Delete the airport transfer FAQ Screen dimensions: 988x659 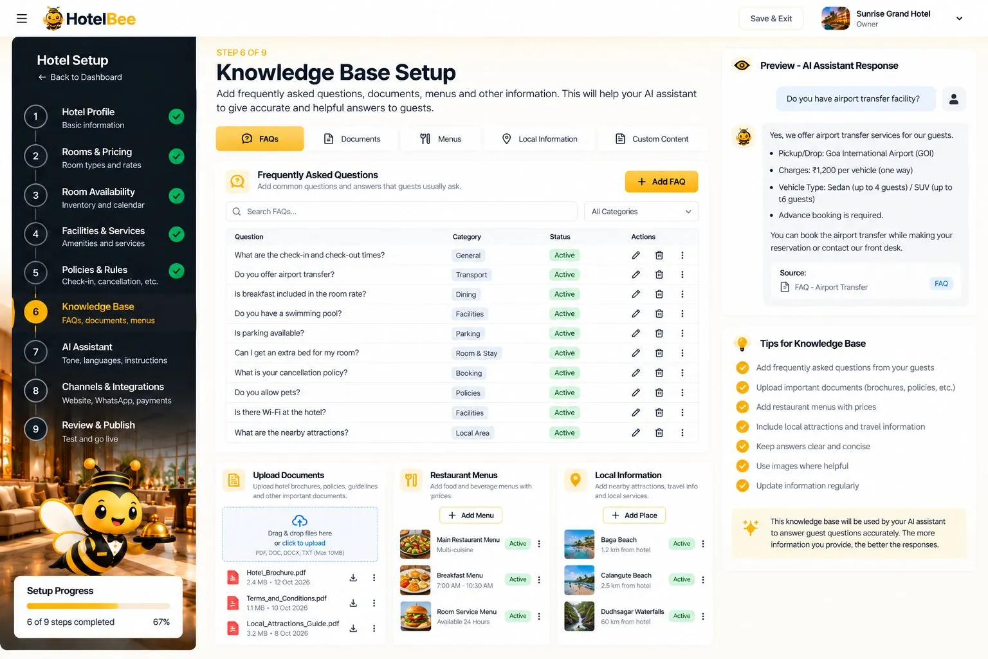[x=659, y=275]
